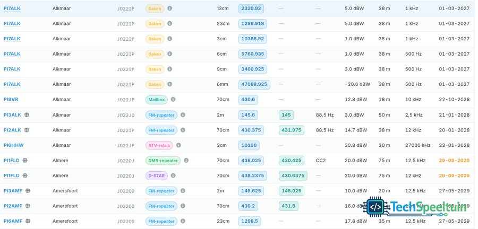The image size is (478, 229).
Task: Open the PI6HHW callsign link
Action: (x=13, y=145)
